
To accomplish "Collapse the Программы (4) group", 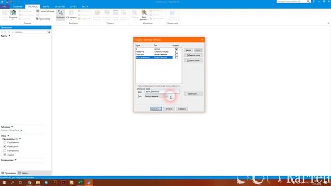I will (x=20, y=139).
